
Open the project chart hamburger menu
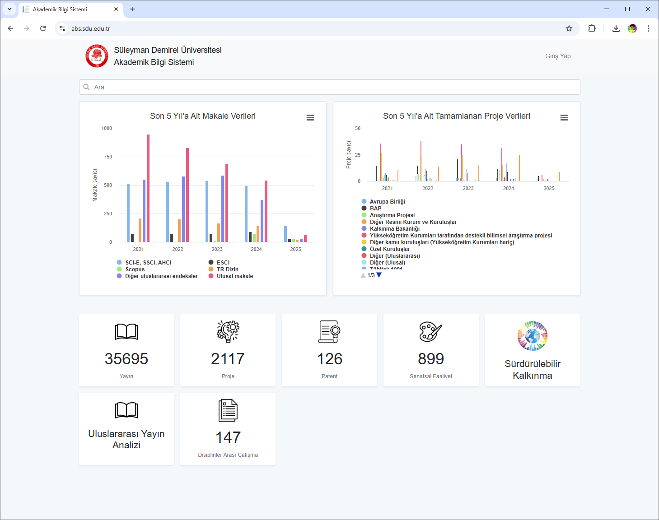tap(564, 117)
